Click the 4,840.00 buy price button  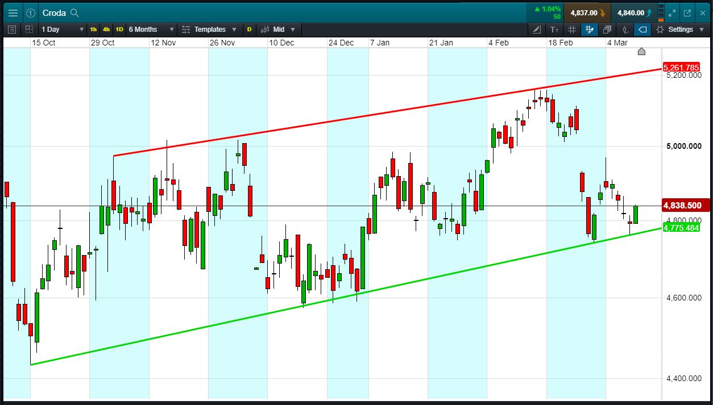(x=635, y=12)
